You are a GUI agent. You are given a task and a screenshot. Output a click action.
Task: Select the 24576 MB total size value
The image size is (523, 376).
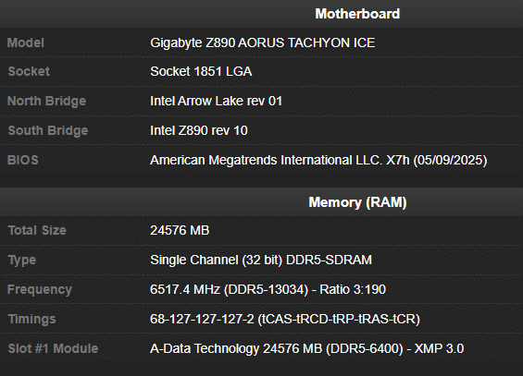pyautogui.click(x=180, y=230)
